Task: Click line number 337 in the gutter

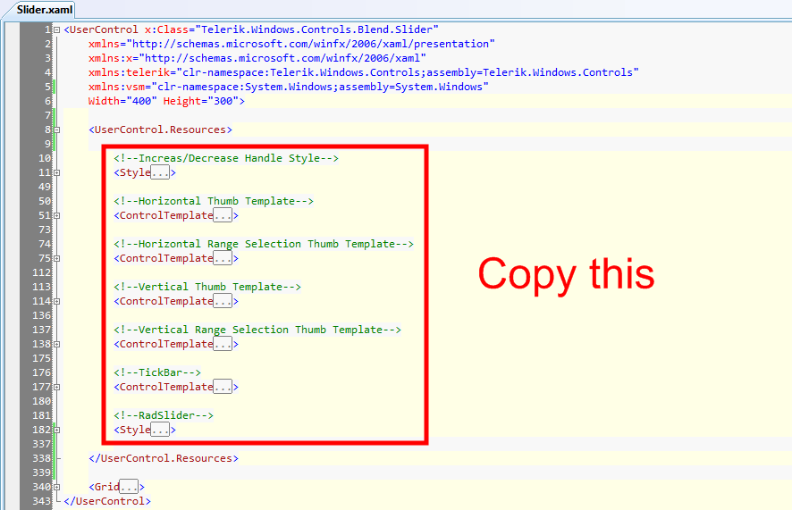Action: pos(41,444)
